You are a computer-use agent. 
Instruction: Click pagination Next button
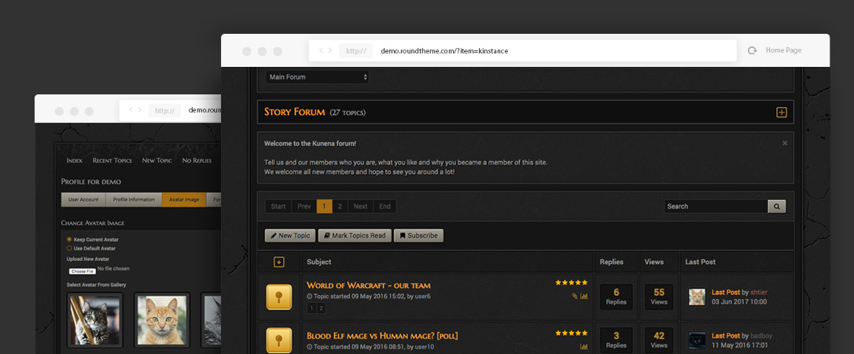pyautogui.click(x=360, y=206)
